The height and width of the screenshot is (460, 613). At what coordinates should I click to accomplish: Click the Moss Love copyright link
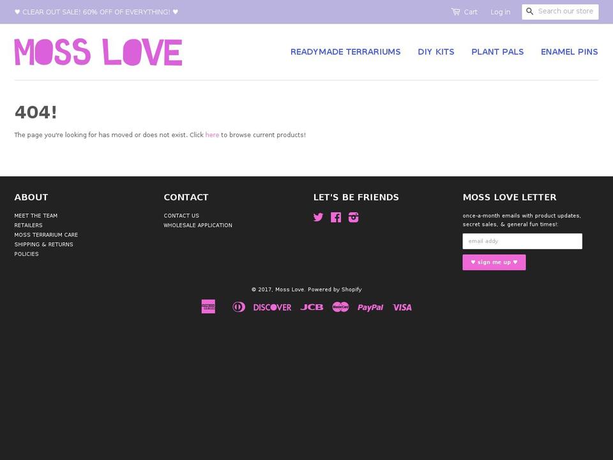tap(290, 289)
